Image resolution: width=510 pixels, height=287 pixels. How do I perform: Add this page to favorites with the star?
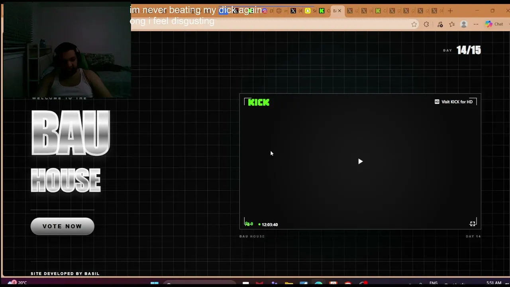tap(414, 24)
